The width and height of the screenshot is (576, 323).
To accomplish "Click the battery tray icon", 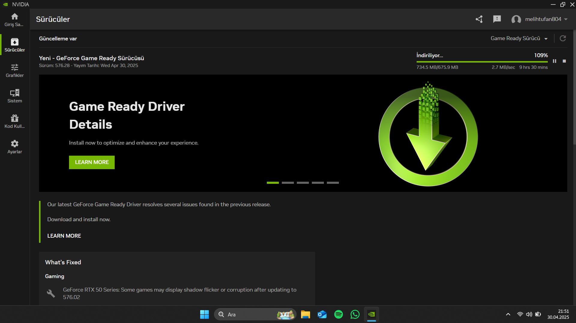I will click(538, 314).
